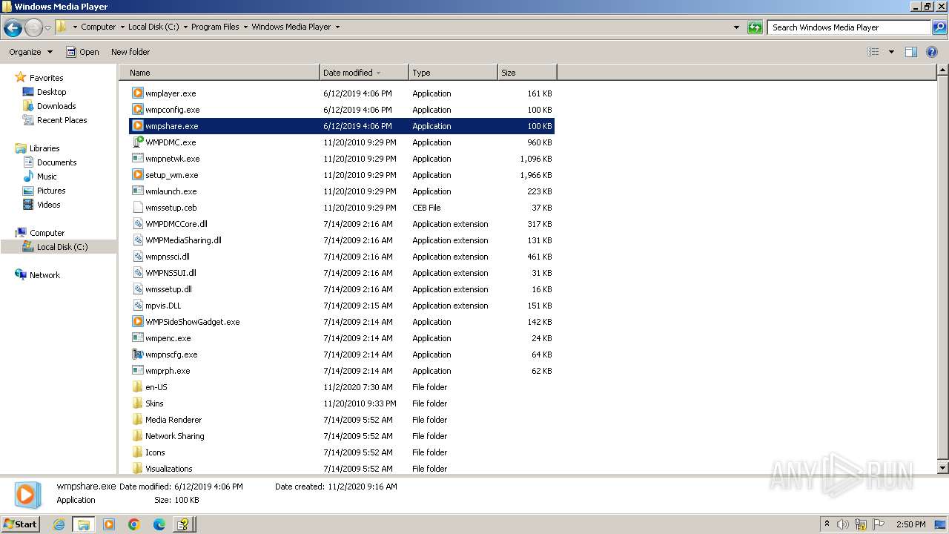Select Network in the navigation pane
Screen dimensions: 949x534
(x=44, y=275)
